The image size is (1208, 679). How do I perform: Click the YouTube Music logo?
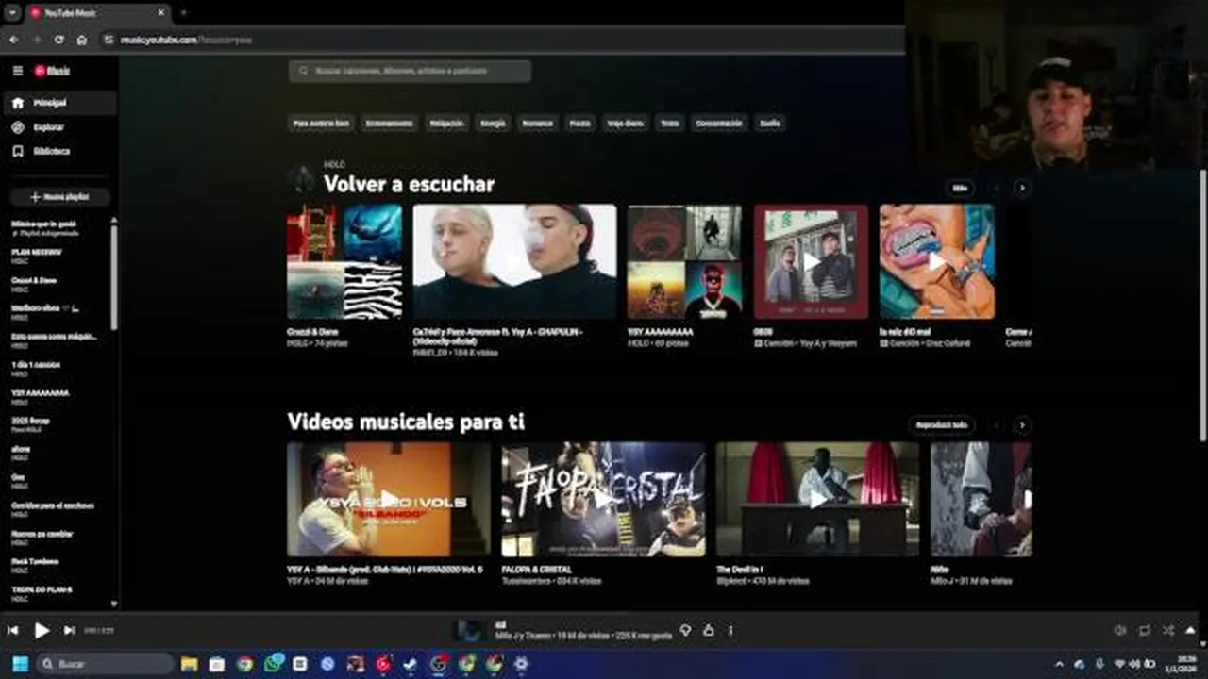52,71
